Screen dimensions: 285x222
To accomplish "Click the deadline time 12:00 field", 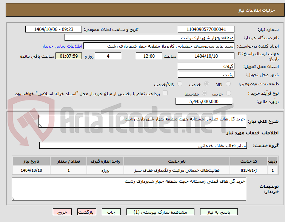I will pyautogui.click(x=149, y=56).
